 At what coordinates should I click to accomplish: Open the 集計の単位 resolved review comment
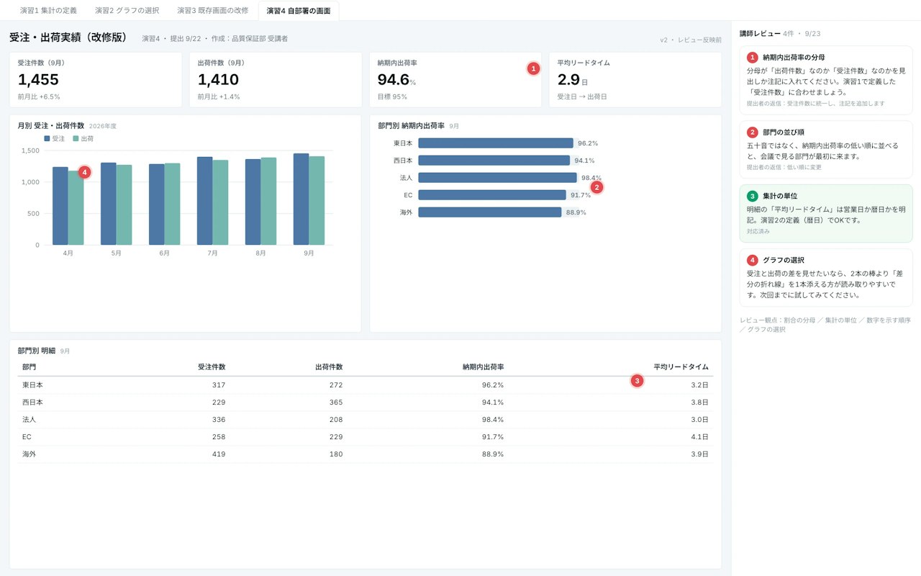click(x=826, y=213)
